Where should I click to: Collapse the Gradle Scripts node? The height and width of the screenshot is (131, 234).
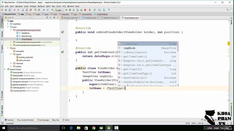coord(5,70)
